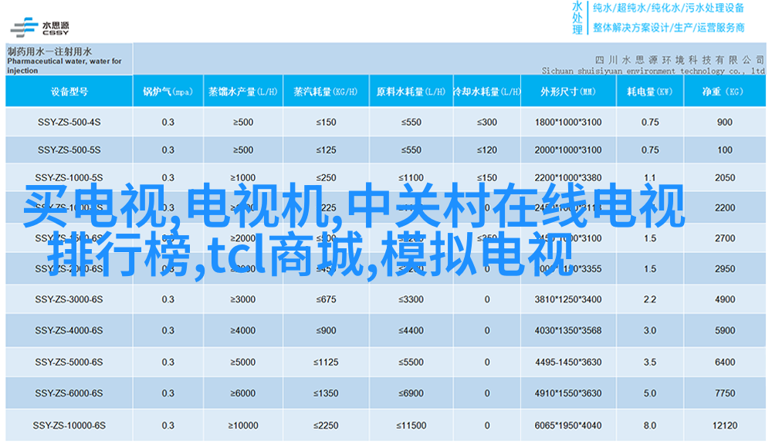Click net weight value '2200'
The image size is (772, 448).
[725, 207]
